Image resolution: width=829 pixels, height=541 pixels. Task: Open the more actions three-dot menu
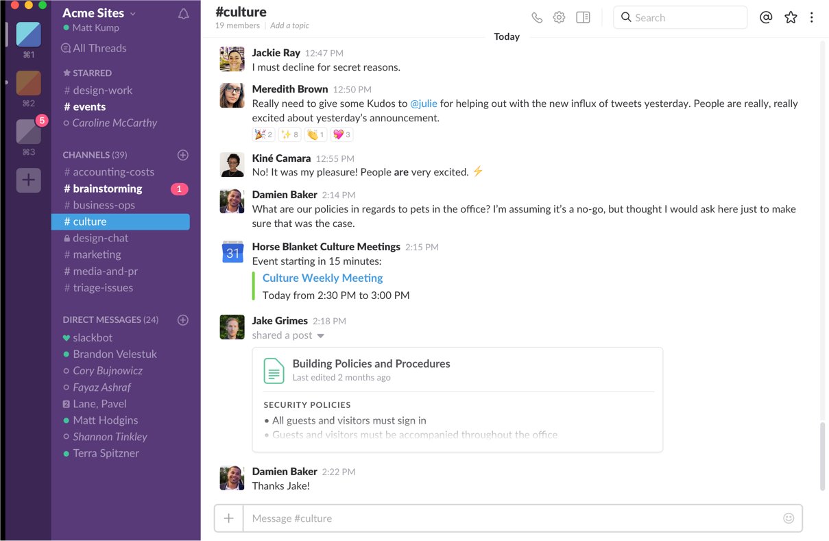812,17
